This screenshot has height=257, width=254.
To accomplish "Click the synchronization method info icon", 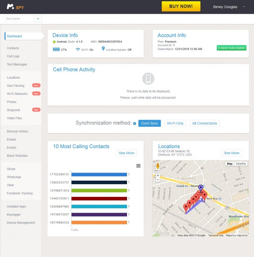I will coord(134,124).
